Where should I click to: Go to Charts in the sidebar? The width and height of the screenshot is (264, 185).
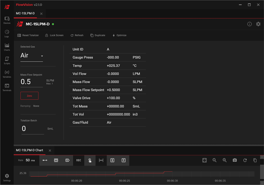(x=7, y=47)
